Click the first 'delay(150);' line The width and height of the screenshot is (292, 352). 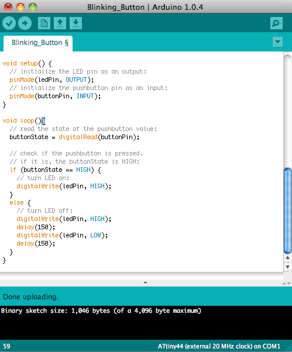tap(36, 227)
